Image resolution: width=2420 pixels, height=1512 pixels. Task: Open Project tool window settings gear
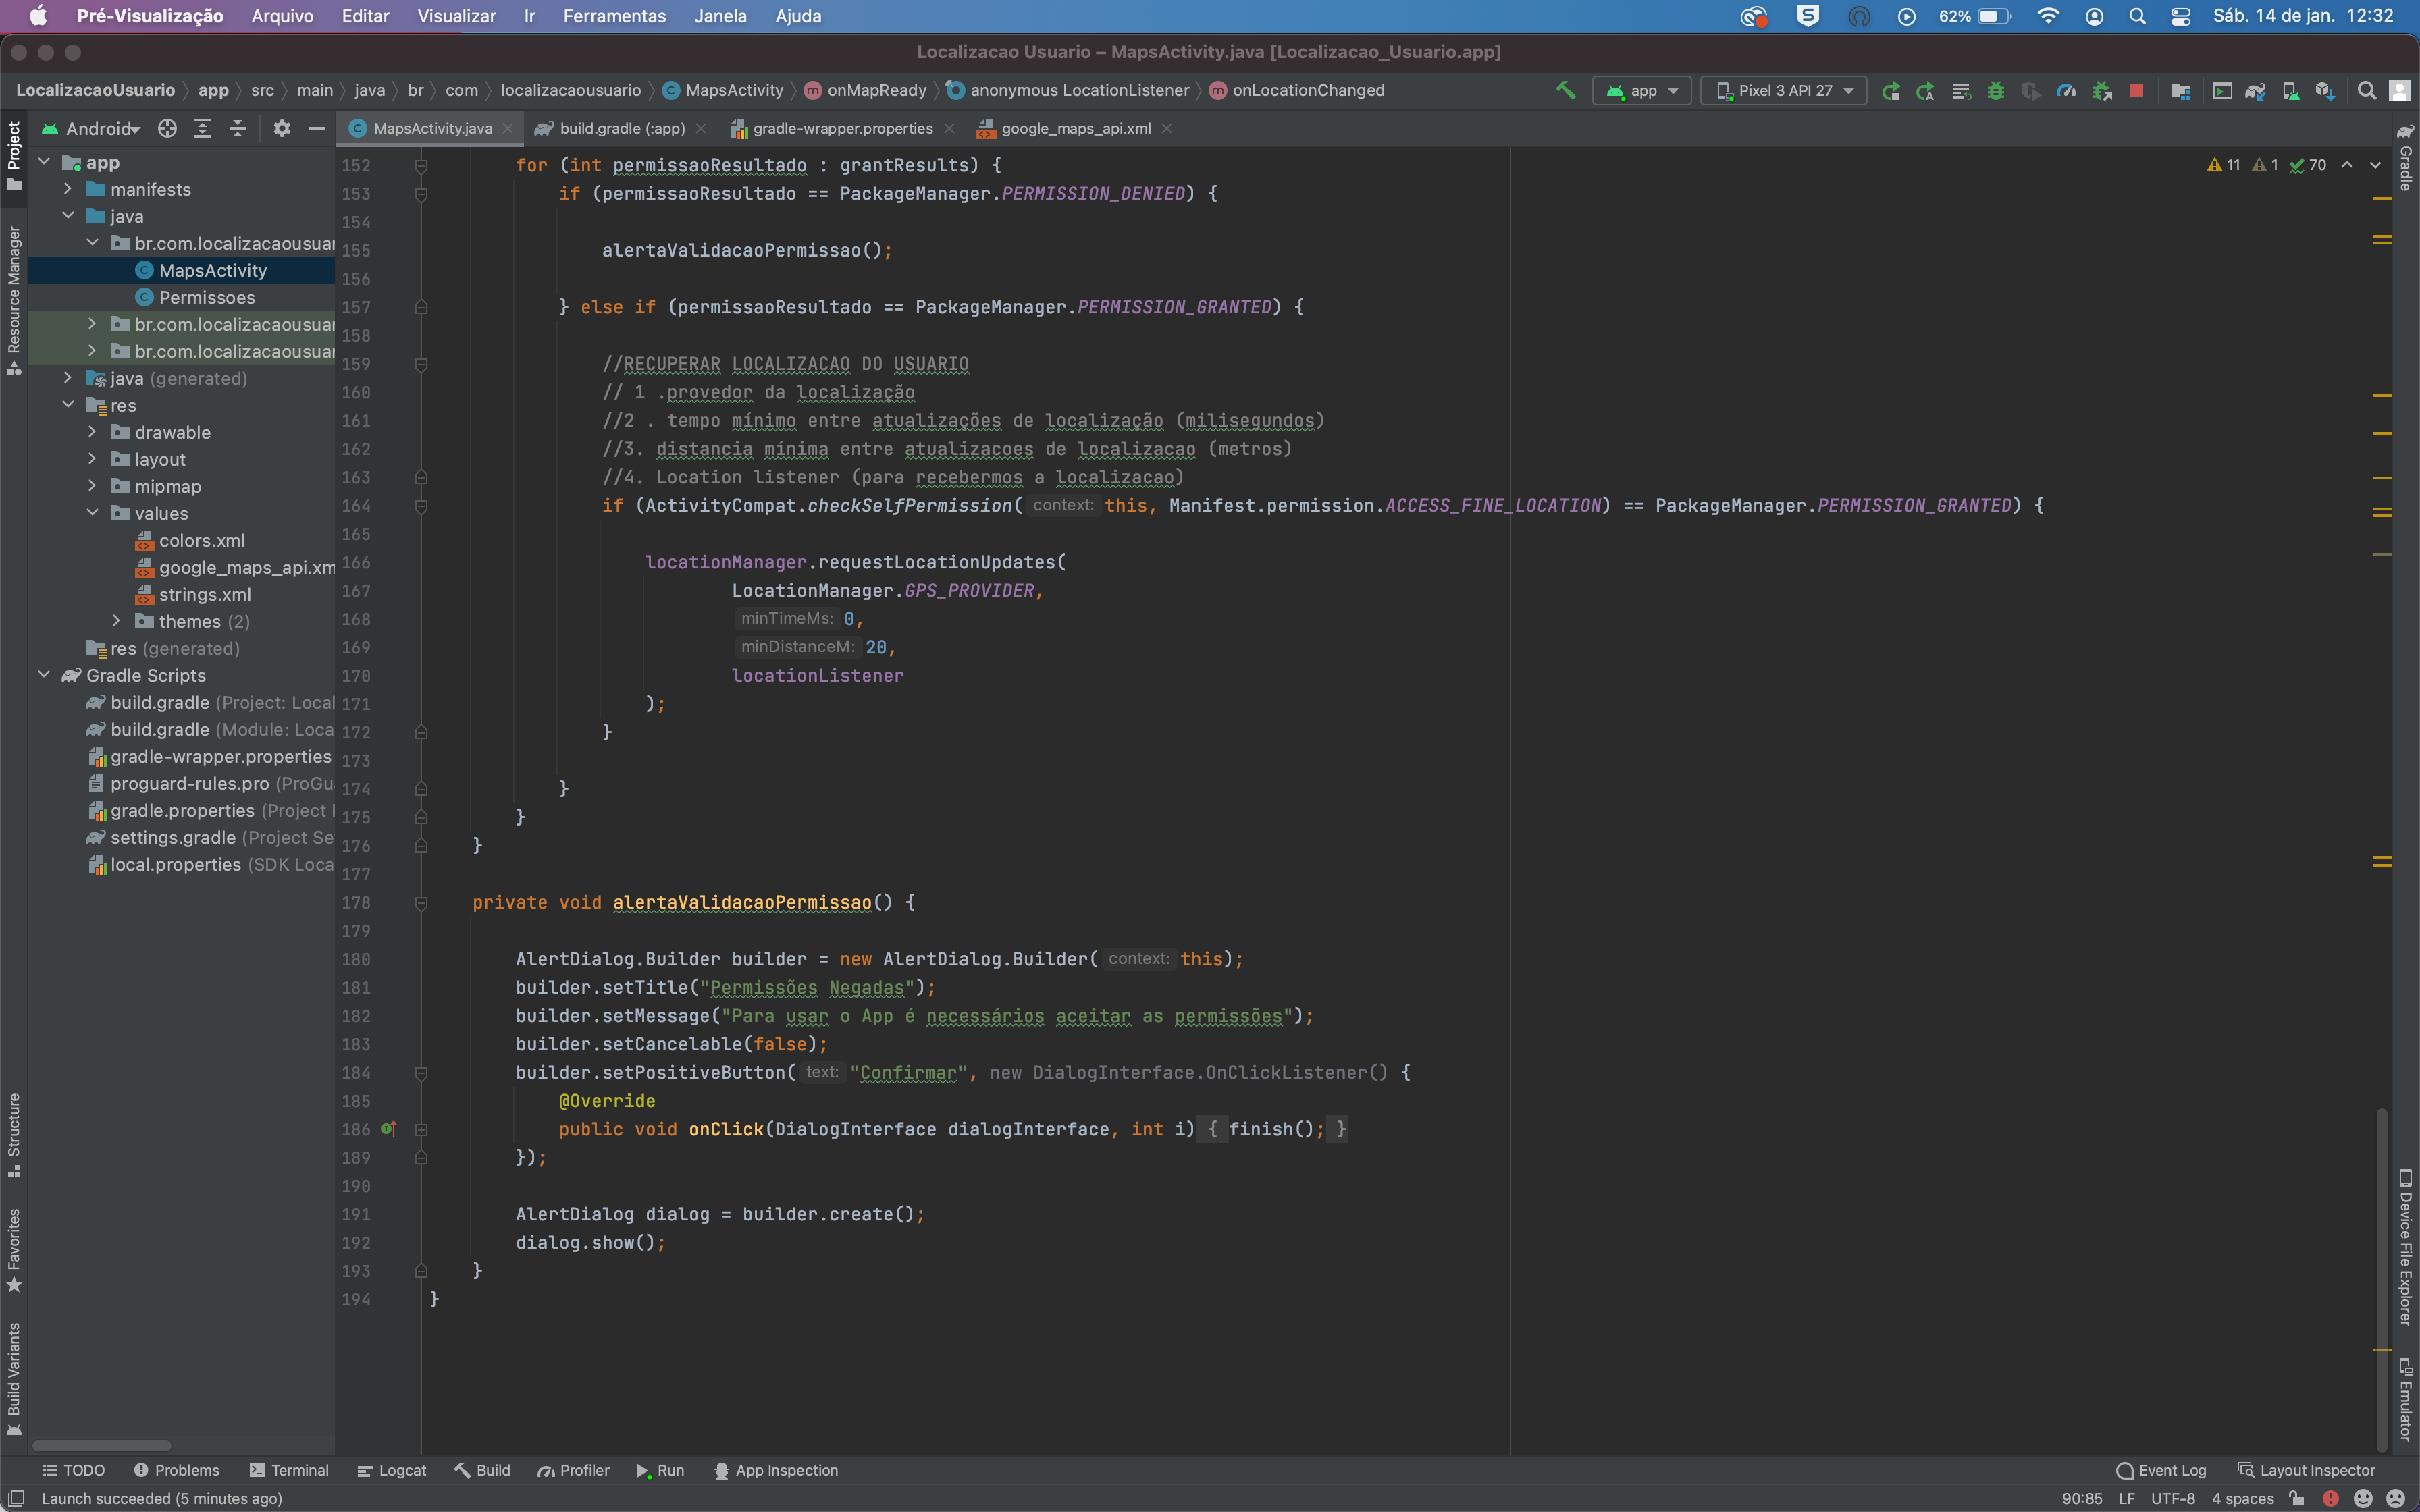[x=282, y=128]
